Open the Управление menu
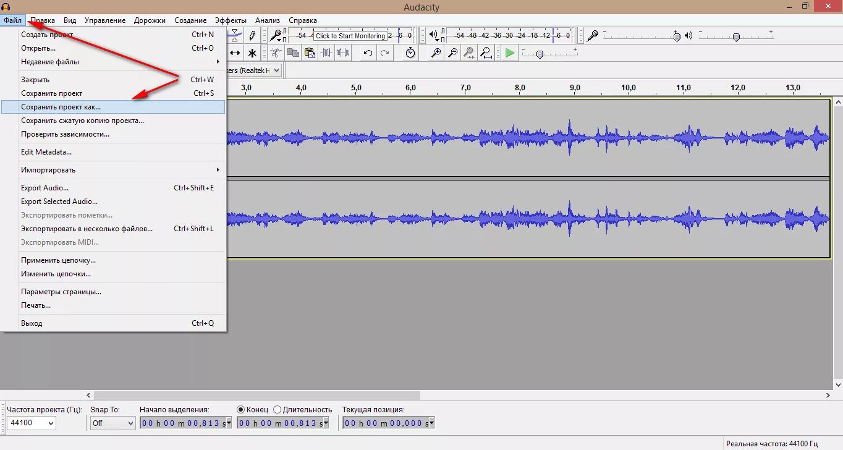Viewport: 843px width, 450px height. (105, 20)
